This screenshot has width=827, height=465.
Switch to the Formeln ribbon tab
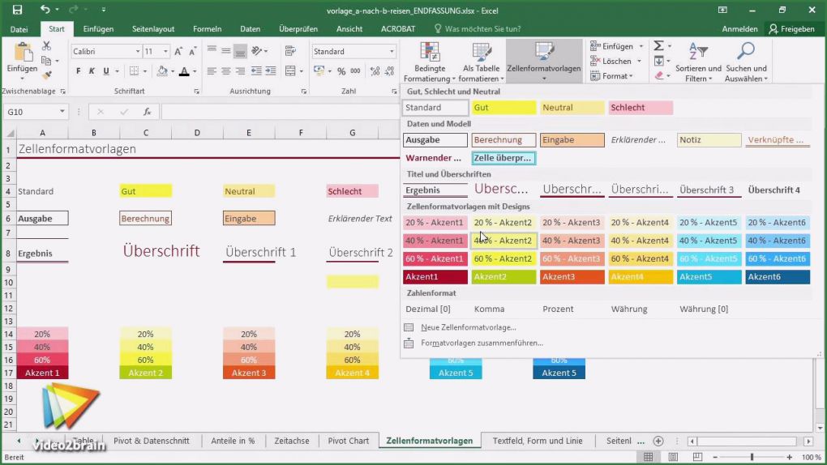click(207, 29)
